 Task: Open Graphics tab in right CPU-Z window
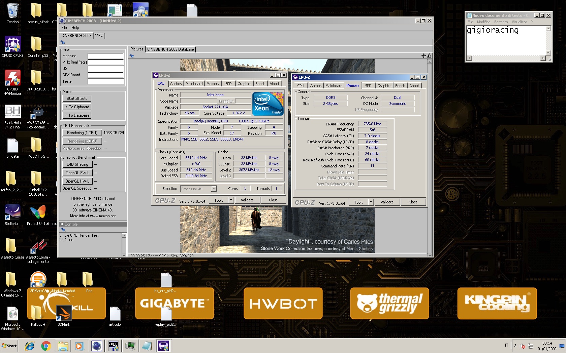point(384,86)
